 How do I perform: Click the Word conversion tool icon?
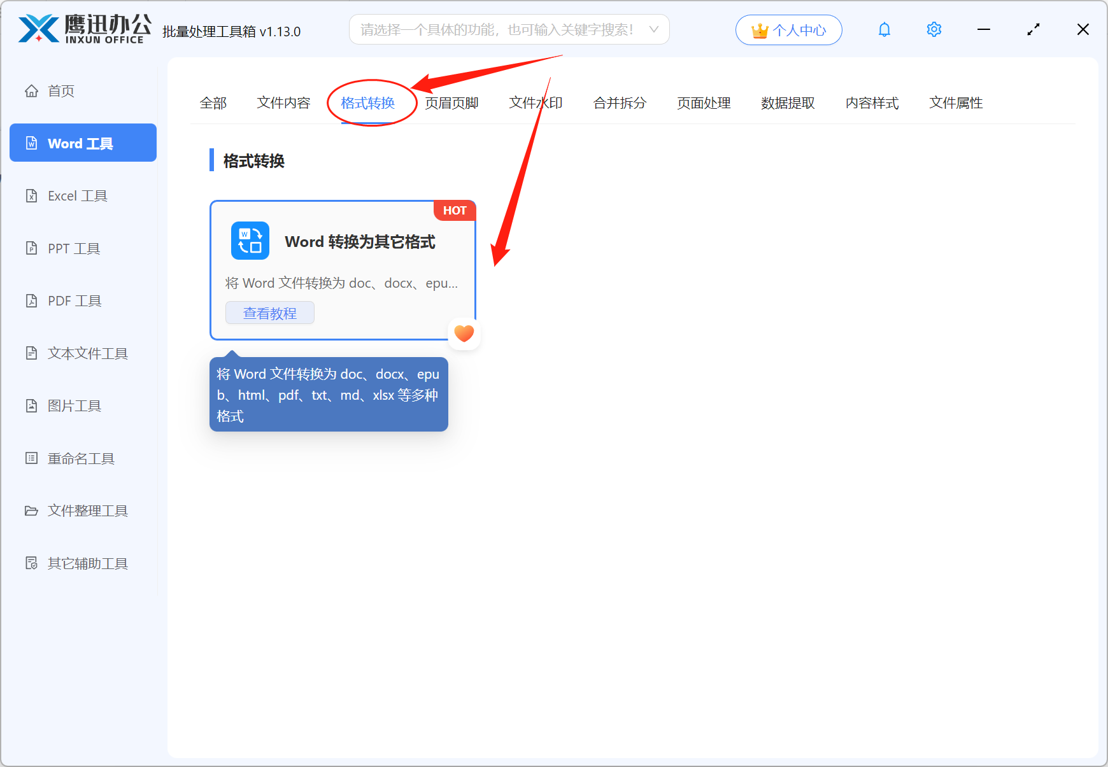coord(250,241)
